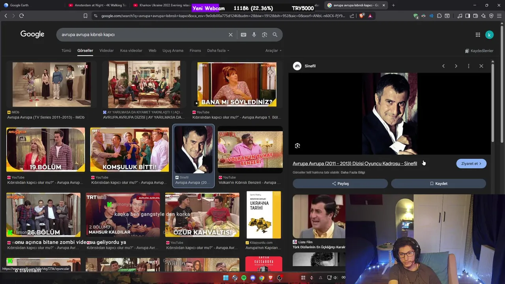
Task: Bookmark this page icon
Action: (85, 16)
